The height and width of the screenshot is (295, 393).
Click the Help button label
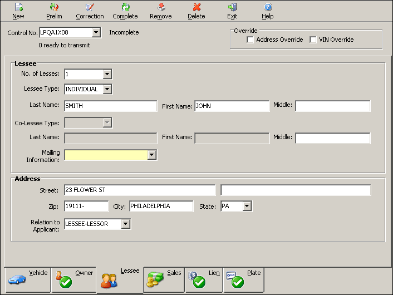267,16
